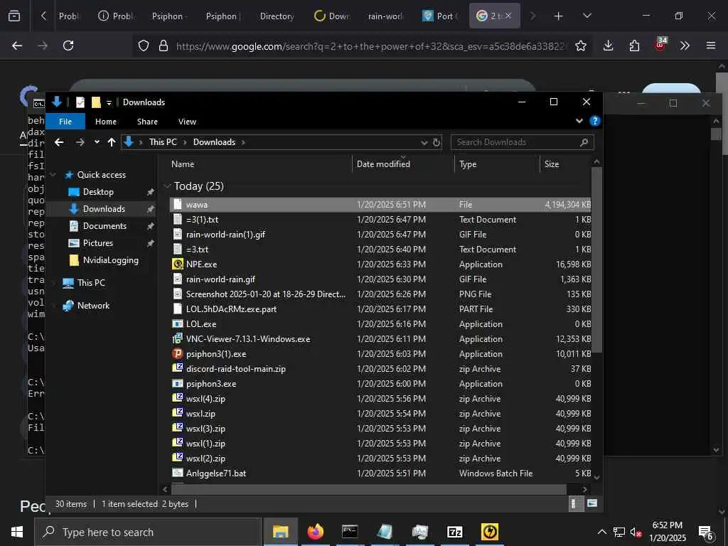The width and height of the screenshot is (728, 546).
Task: Select Desktop in the navigation pane
Action: pyautogui.click(x=98, y=192)
